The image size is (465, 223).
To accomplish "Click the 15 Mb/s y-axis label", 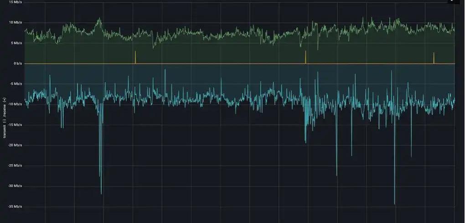I will point(15,2).
